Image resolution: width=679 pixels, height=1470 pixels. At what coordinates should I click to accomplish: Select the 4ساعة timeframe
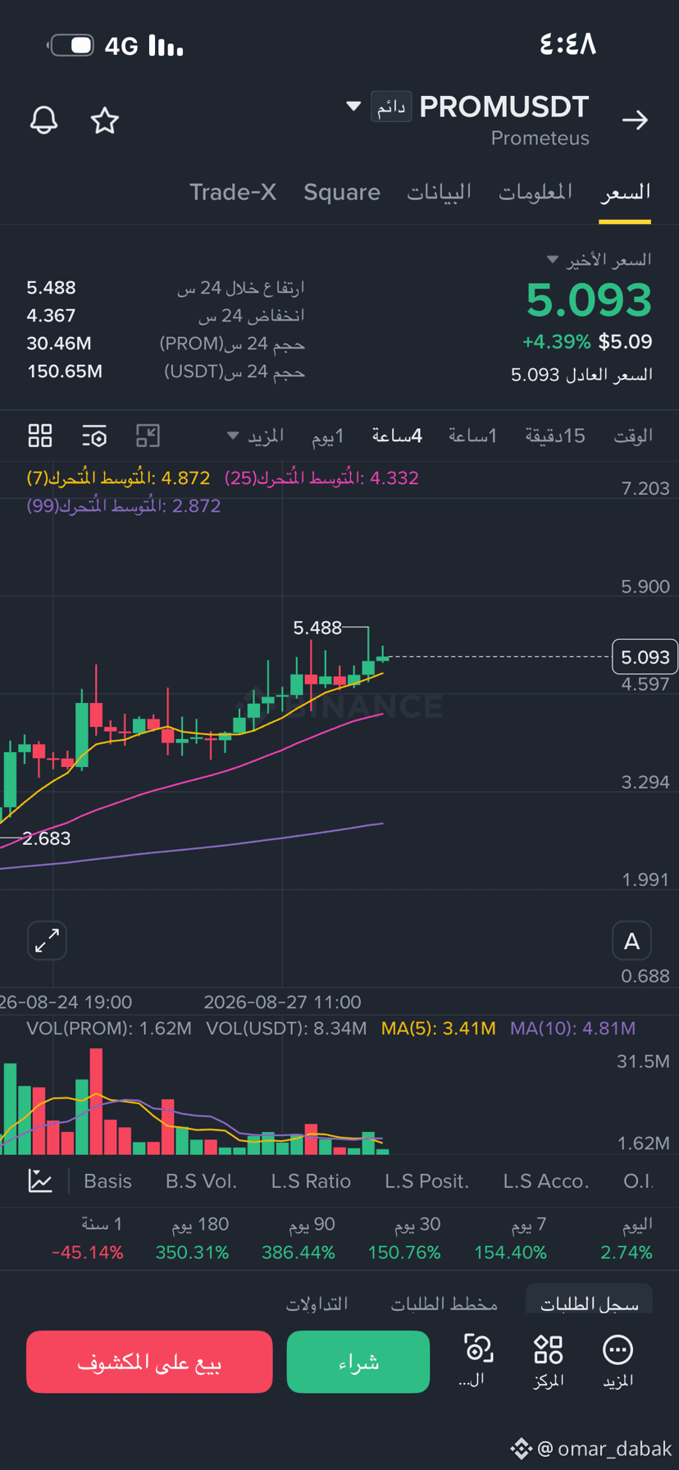[x=397, y=436]
